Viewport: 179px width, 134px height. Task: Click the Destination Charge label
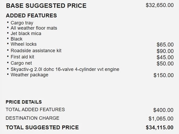32,118
